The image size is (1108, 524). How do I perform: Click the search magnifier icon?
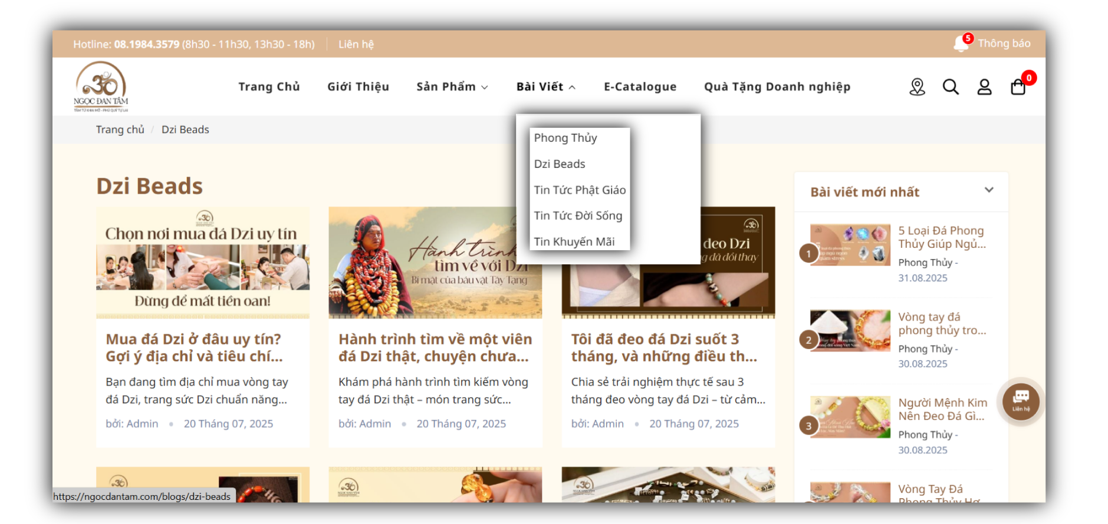pos(951,87)
